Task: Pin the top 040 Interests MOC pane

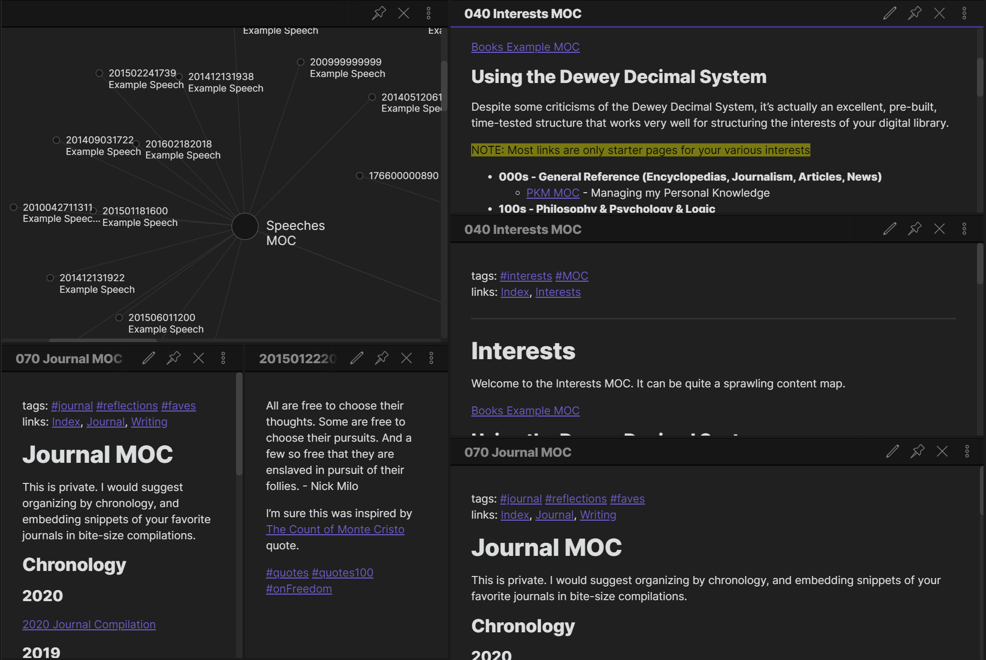Action: click(x=914, y=13)
